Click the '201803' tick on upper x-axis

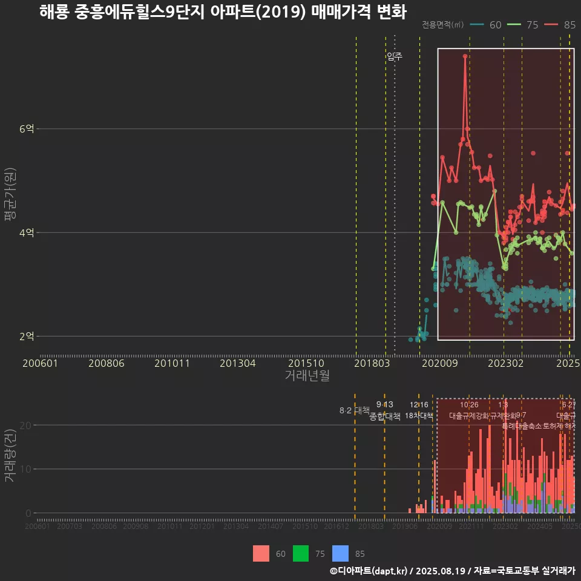372,363
